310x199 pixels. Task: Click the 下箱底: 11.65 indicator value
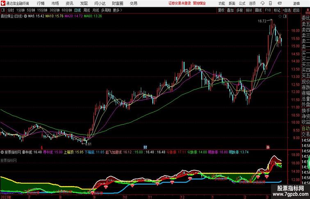point(94,152)
